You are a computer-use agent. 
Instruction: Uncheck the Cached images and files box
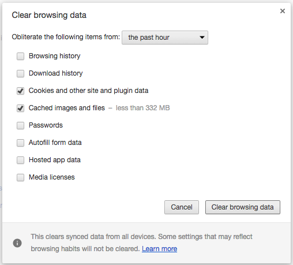(x=20, y=108)
